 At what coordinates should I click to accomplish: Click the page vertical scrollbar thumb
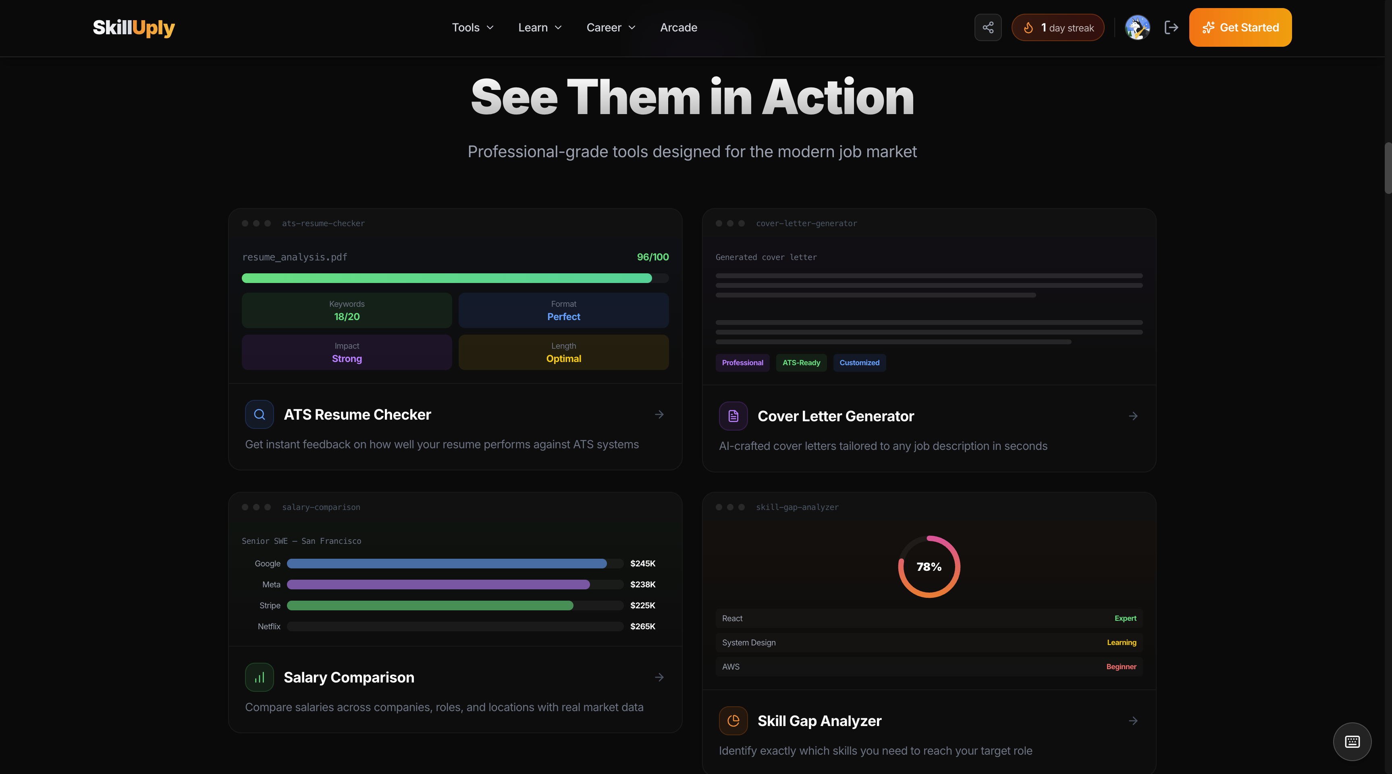click(x=1388, y=168)
